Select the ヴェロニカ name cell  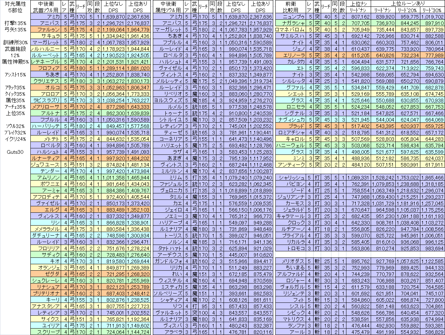point(168,191)
